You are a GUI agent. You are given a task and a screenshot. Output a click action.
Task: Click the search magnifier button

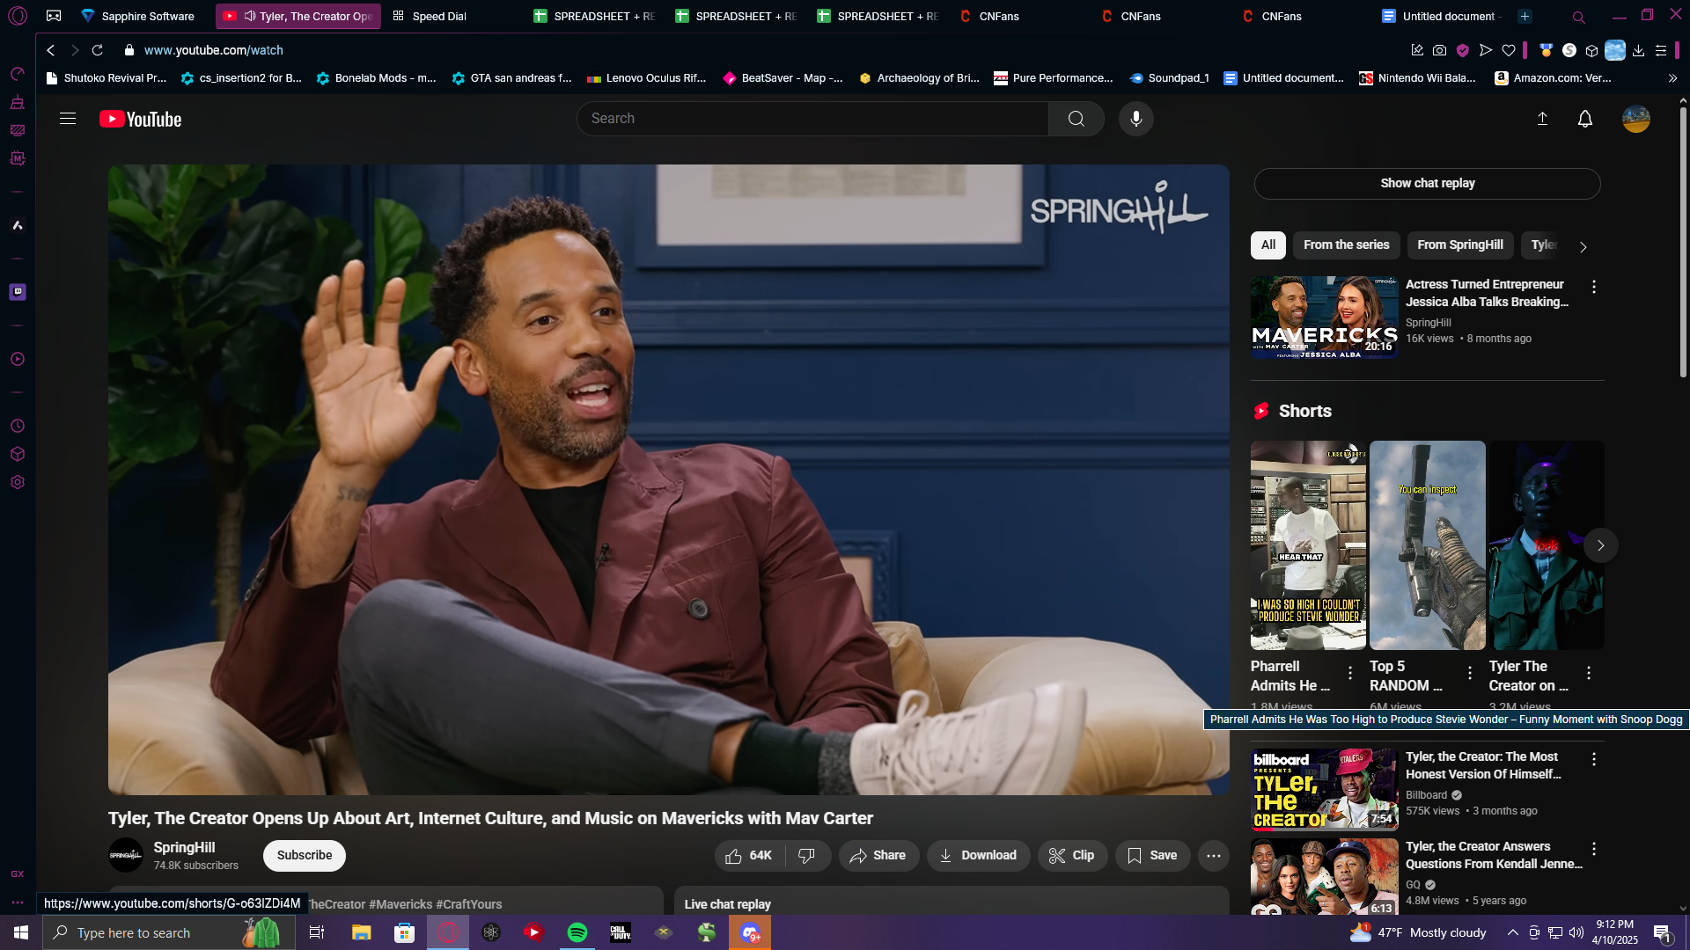(1076, 119)
